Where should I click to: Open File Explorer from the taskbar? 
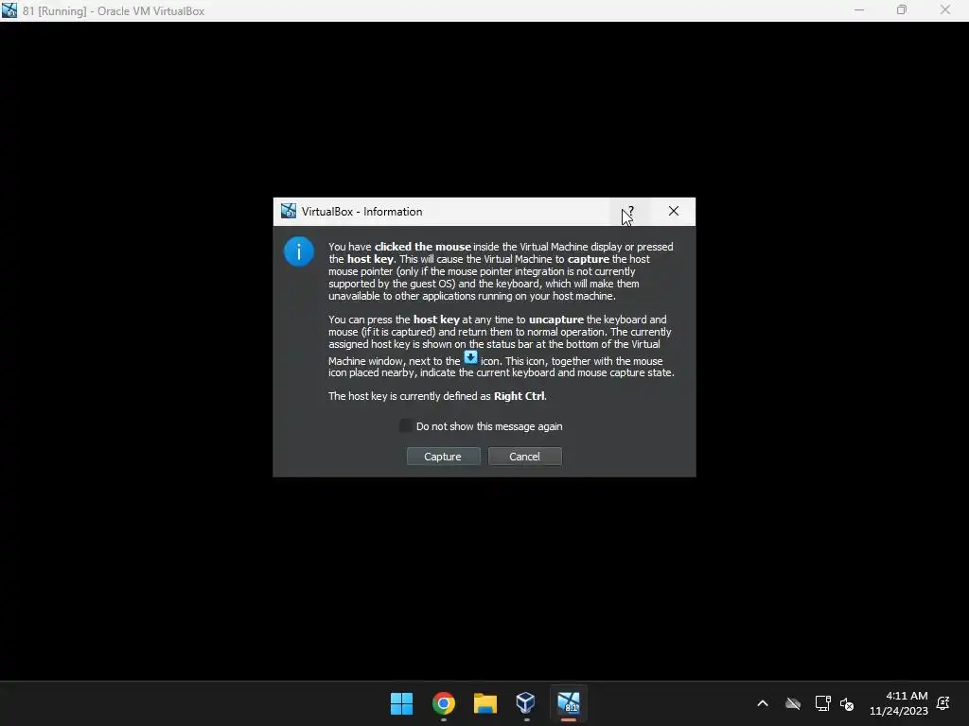485,703
